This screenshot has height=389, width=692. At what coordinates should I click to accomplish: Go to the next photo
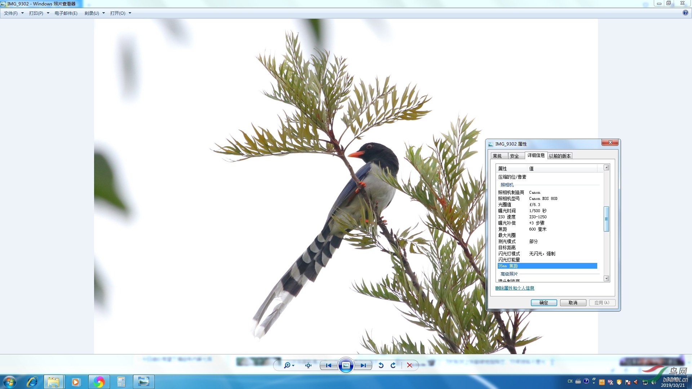363,365
